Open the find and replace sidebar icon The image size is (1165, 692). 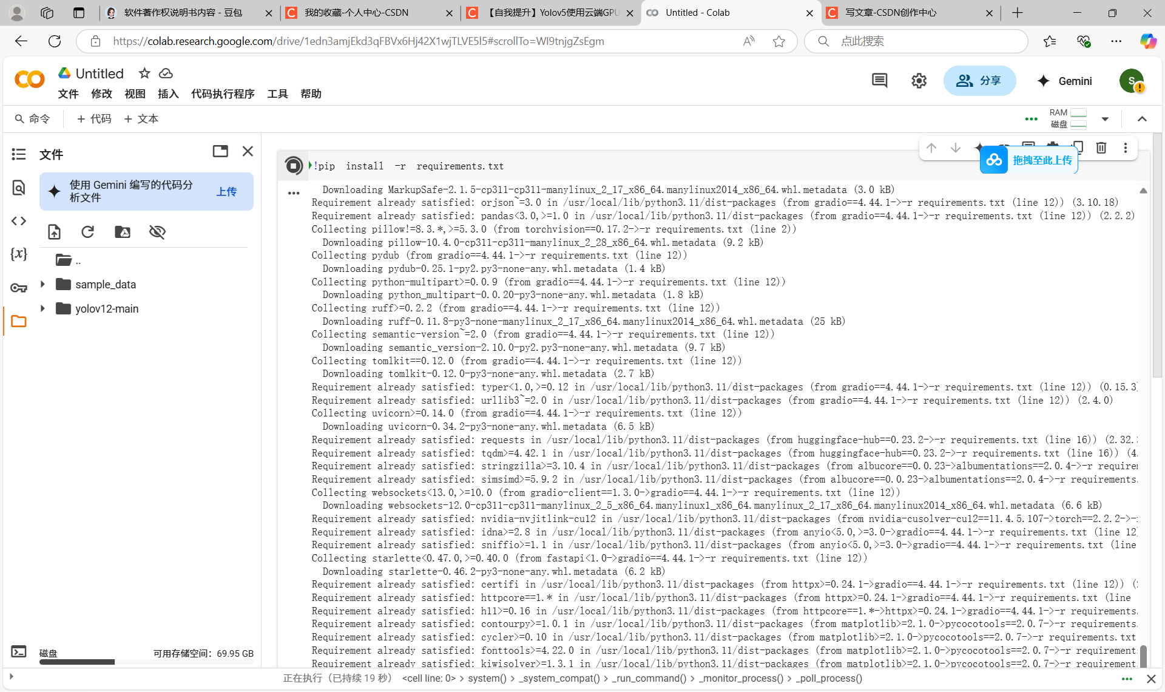pyautogui.click(x=19, y=188)
